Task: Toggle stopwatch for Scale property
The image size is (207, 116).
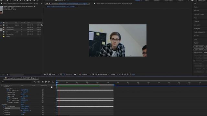Action: click(x=4, y=111)
